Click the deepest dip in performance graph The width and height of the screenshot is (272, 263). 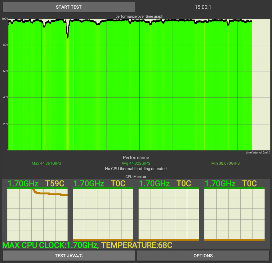68,37
